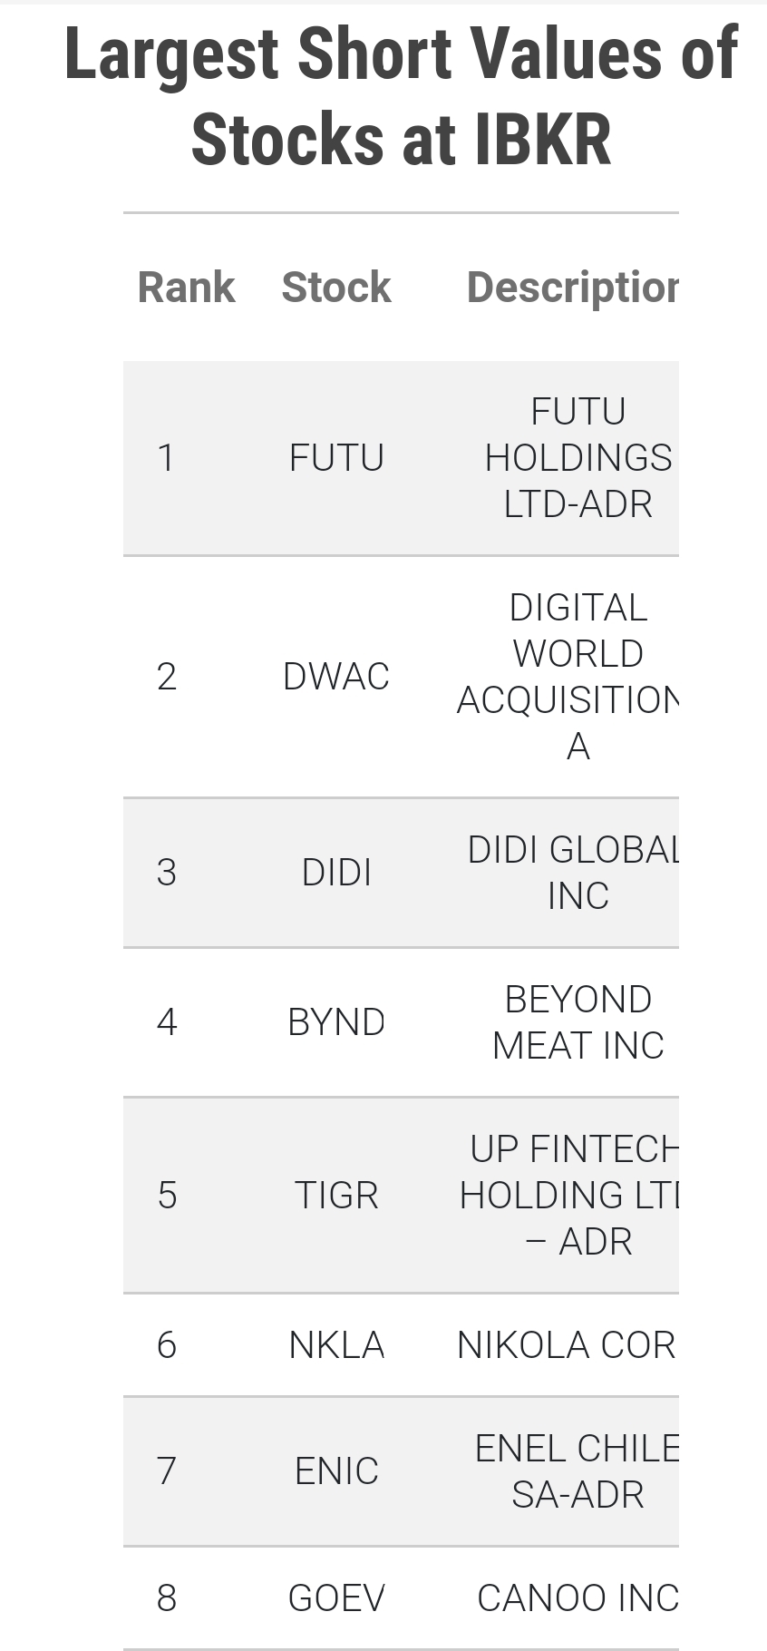Click the Digital World Acquisition description
Screen dimensions: 767x1651
[571, 677]
